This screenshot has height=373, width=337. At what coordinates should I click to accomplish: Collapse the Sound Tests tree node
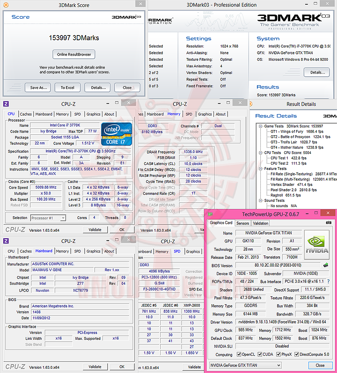point(261,200)
